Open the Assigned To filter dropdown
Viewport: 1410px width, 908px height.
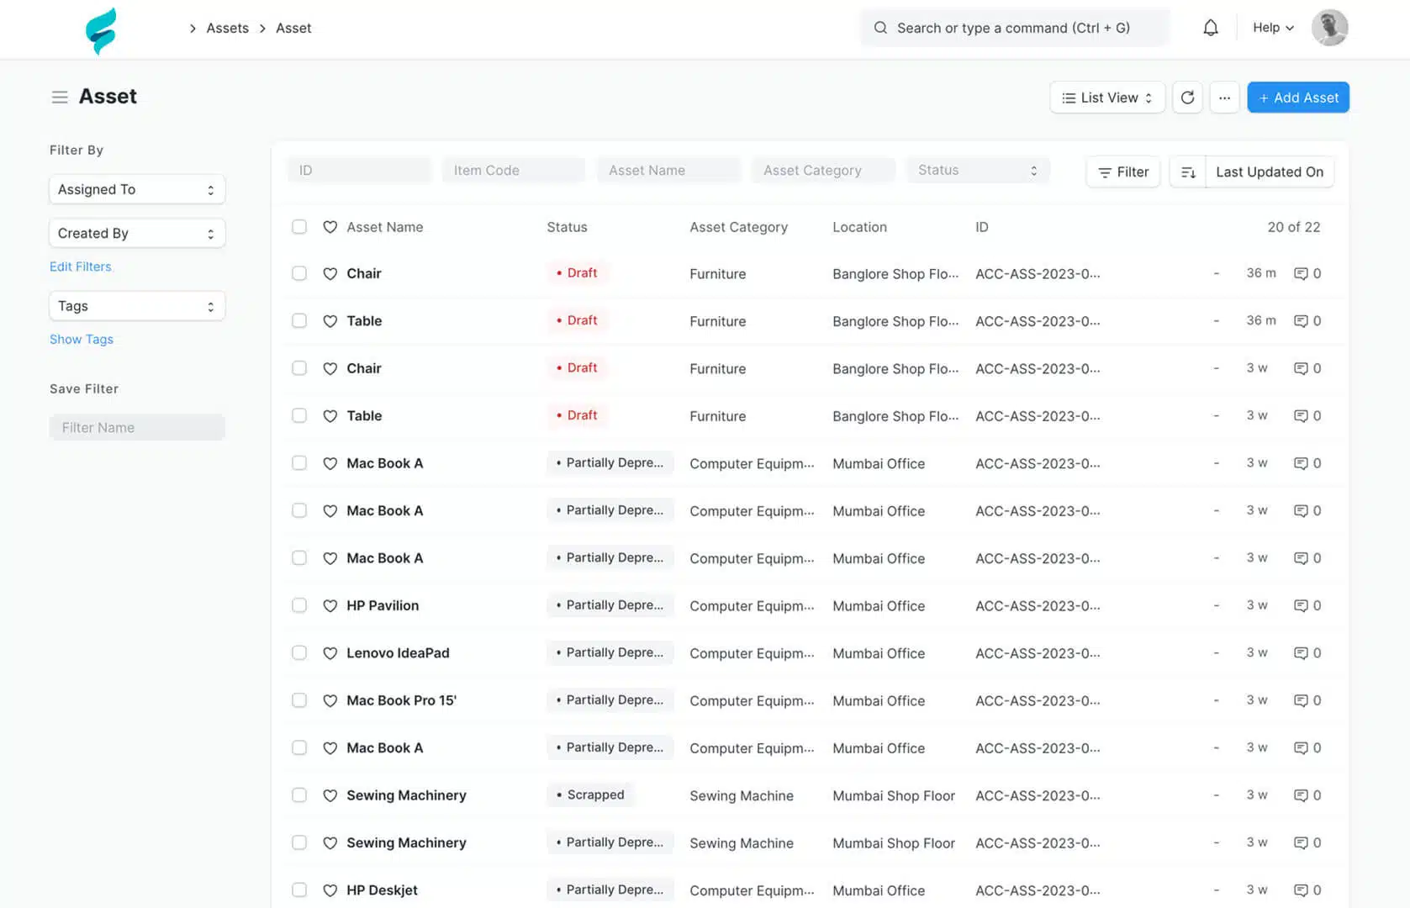[x=137, y=189]
